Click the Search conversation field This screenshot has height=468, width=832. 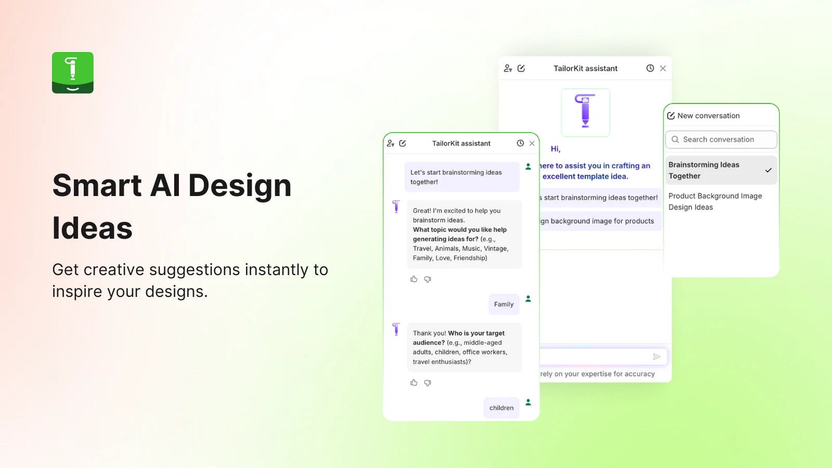coord(721,139)
